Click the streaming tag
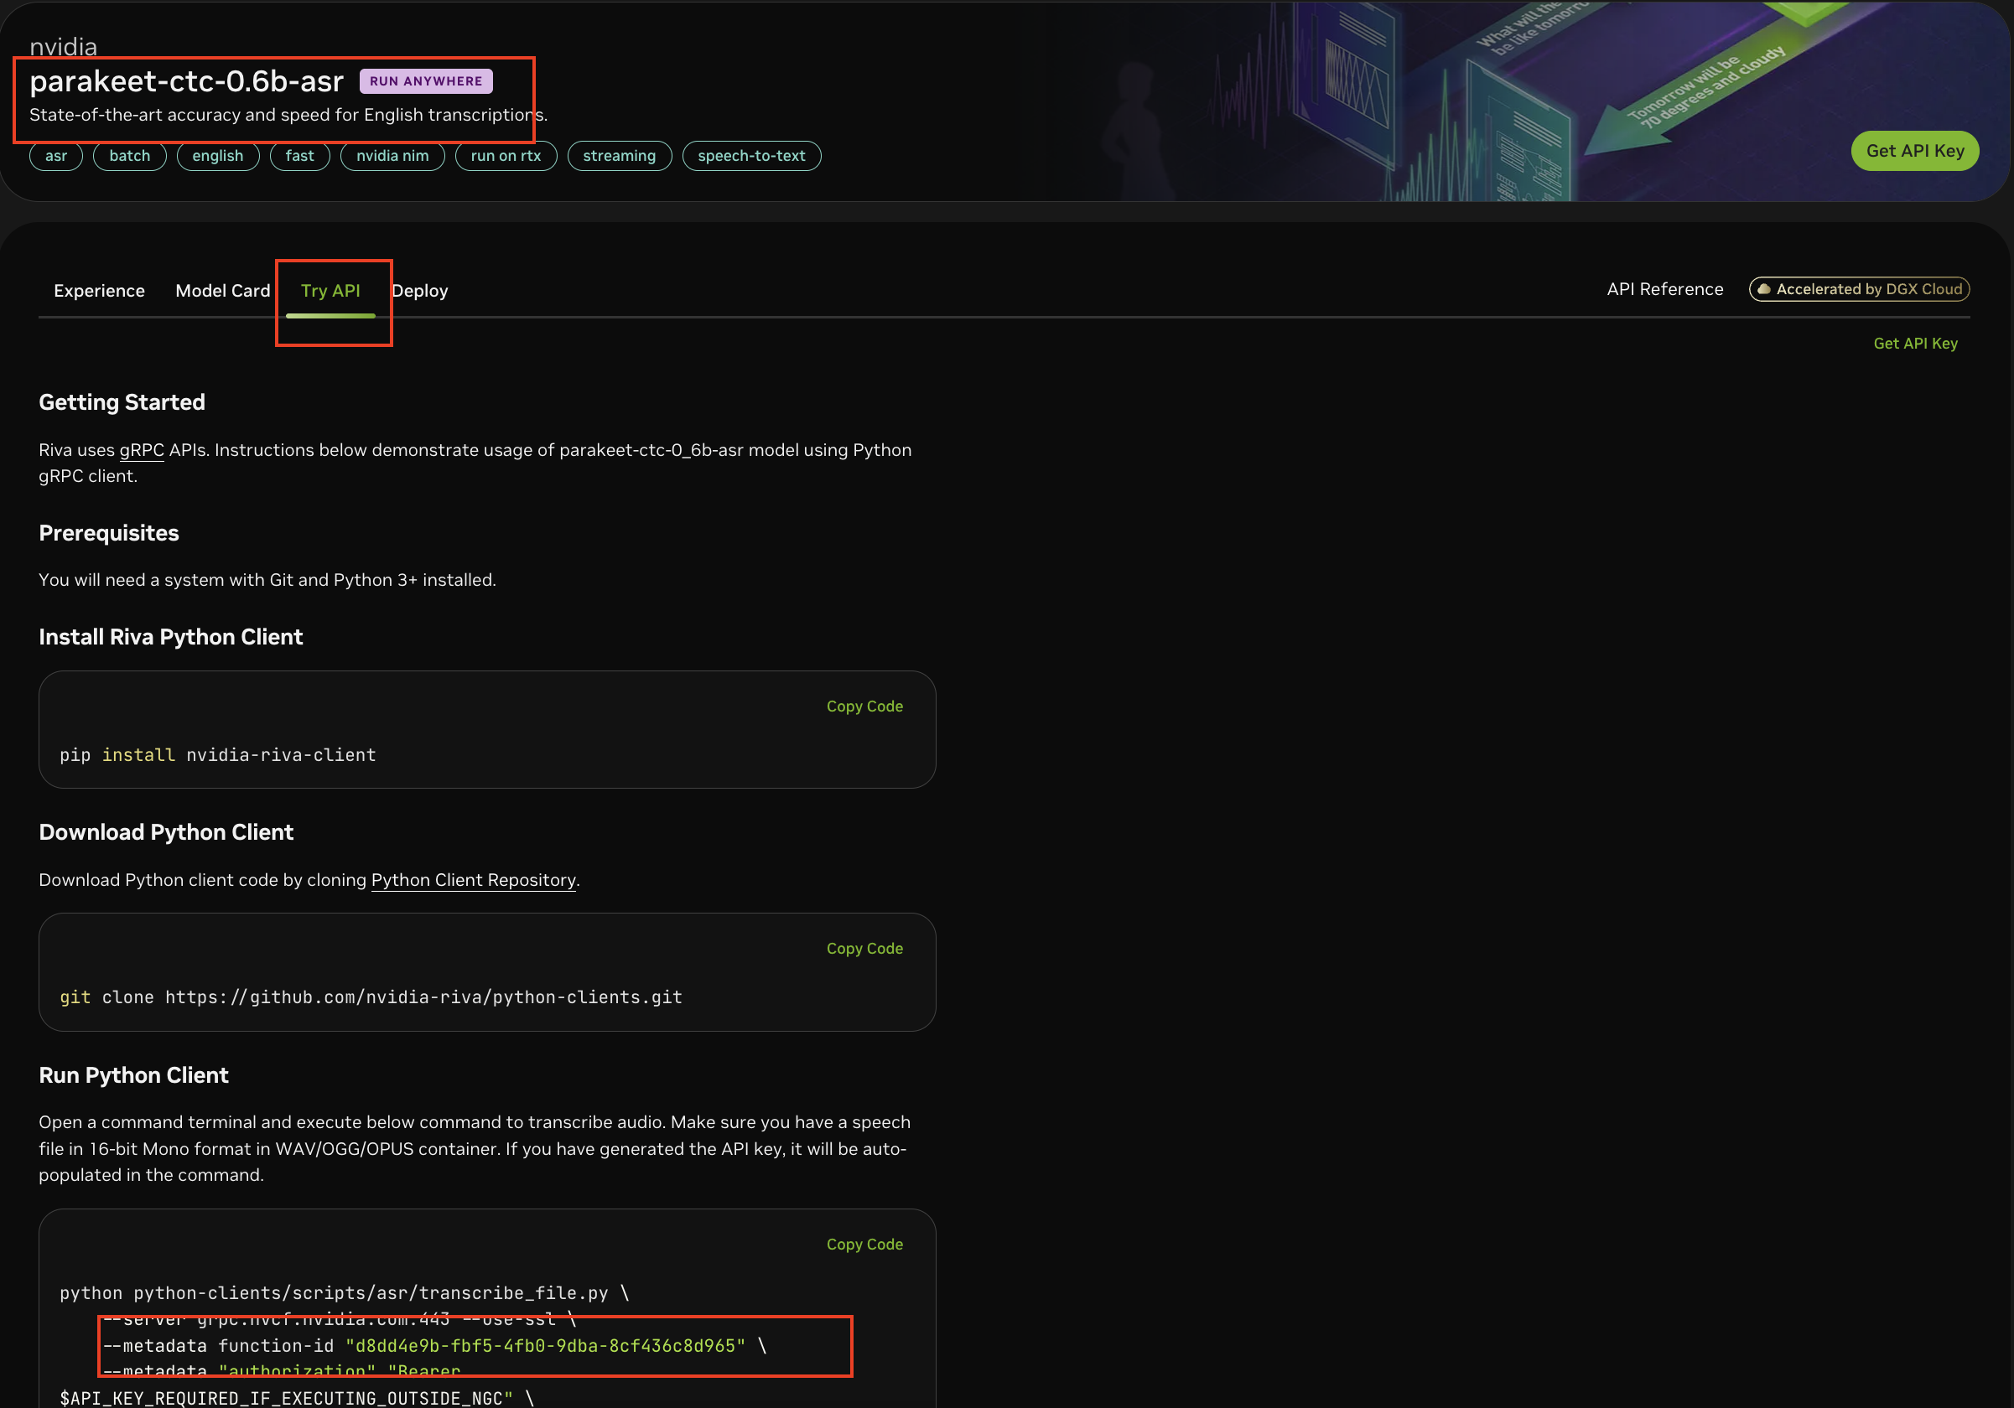Viewport: 2014px width, 1408px height. 620,156
